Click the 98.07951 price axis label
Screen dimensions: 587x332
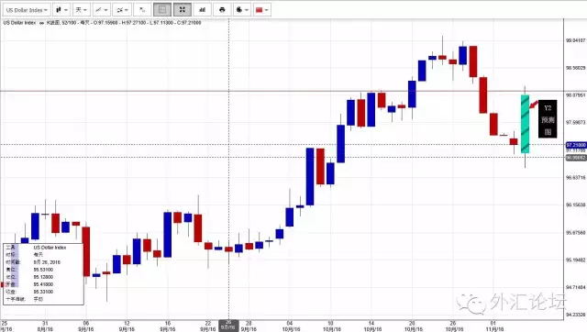(x=575, y=95)
